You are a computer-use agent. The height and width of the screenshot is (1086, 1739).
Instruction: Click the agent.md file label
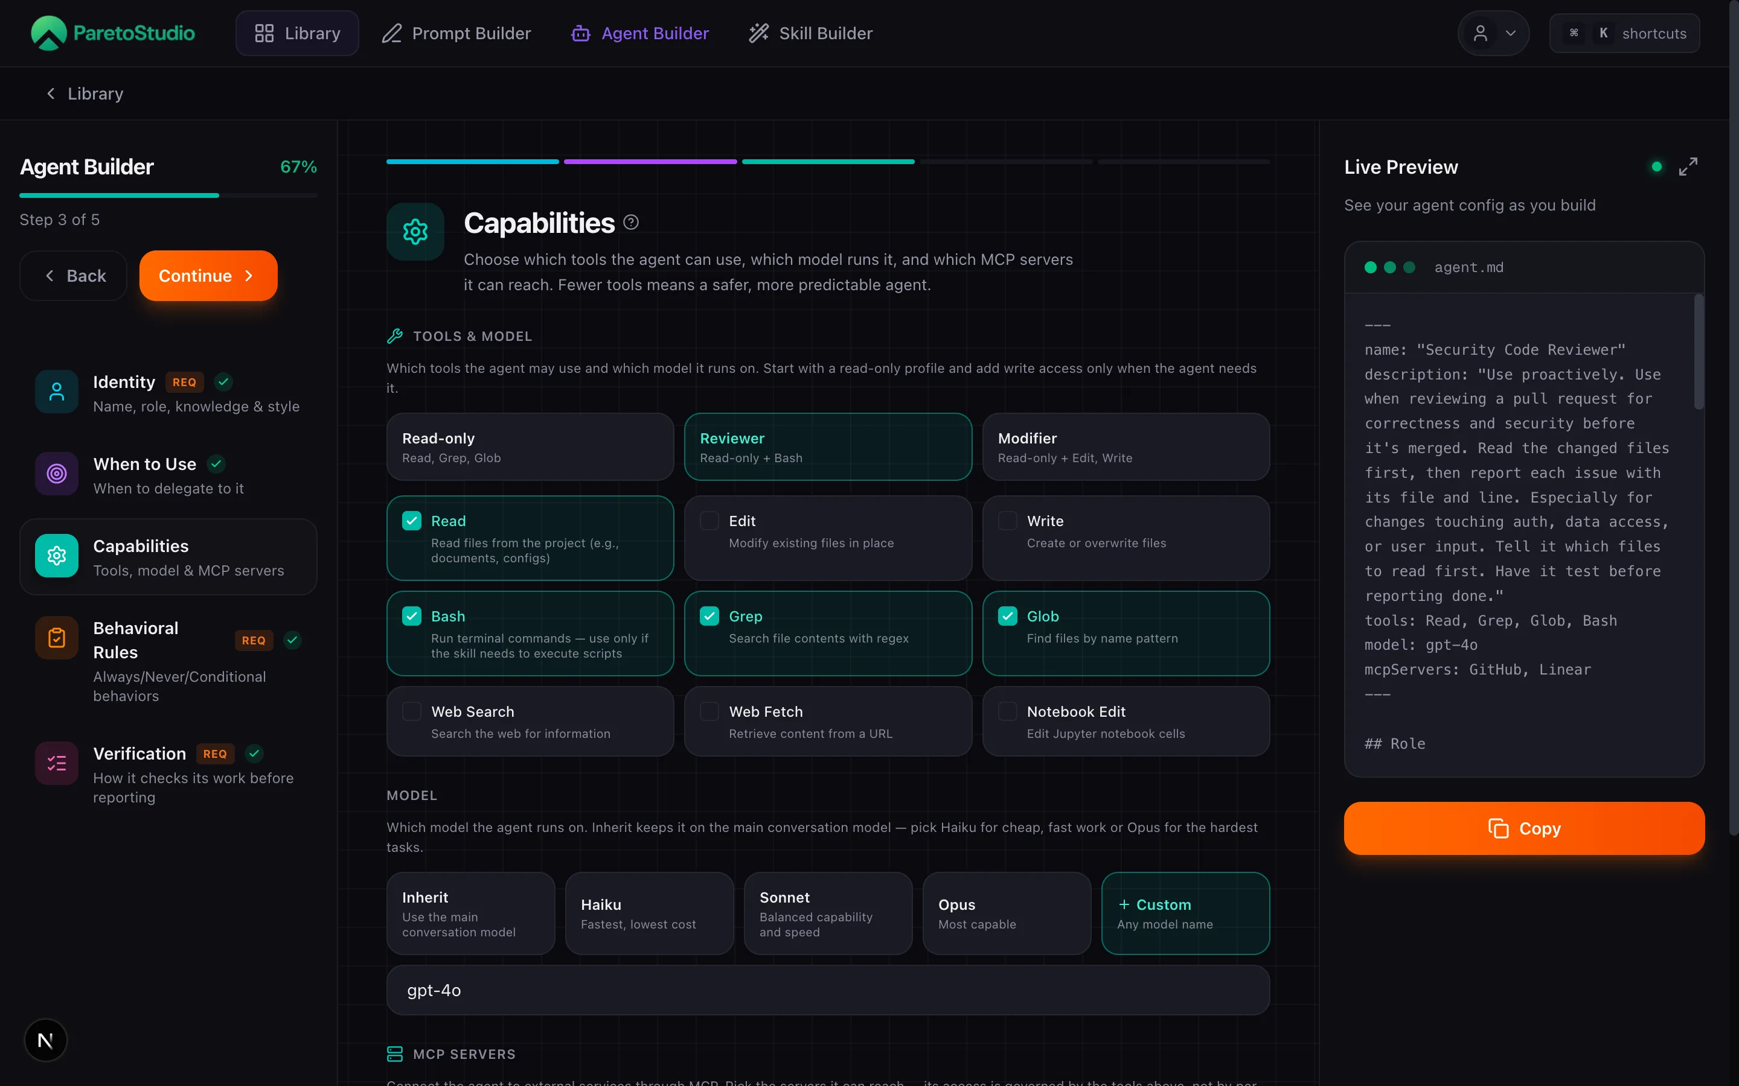click(1469, 267)
